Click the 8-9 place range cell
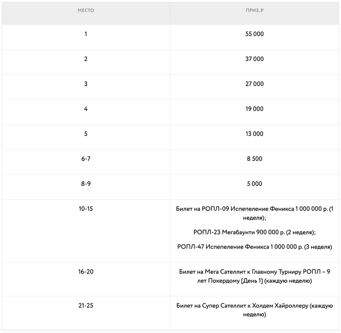Image resolution: width=341 pixels, height=333 pixels. pyautogui.click(x=86, y=184)
